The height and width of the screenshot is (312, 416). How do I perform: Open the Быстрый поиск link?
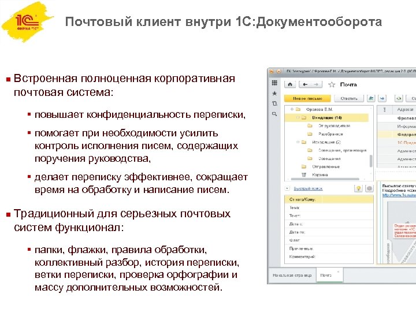[308, 188]
